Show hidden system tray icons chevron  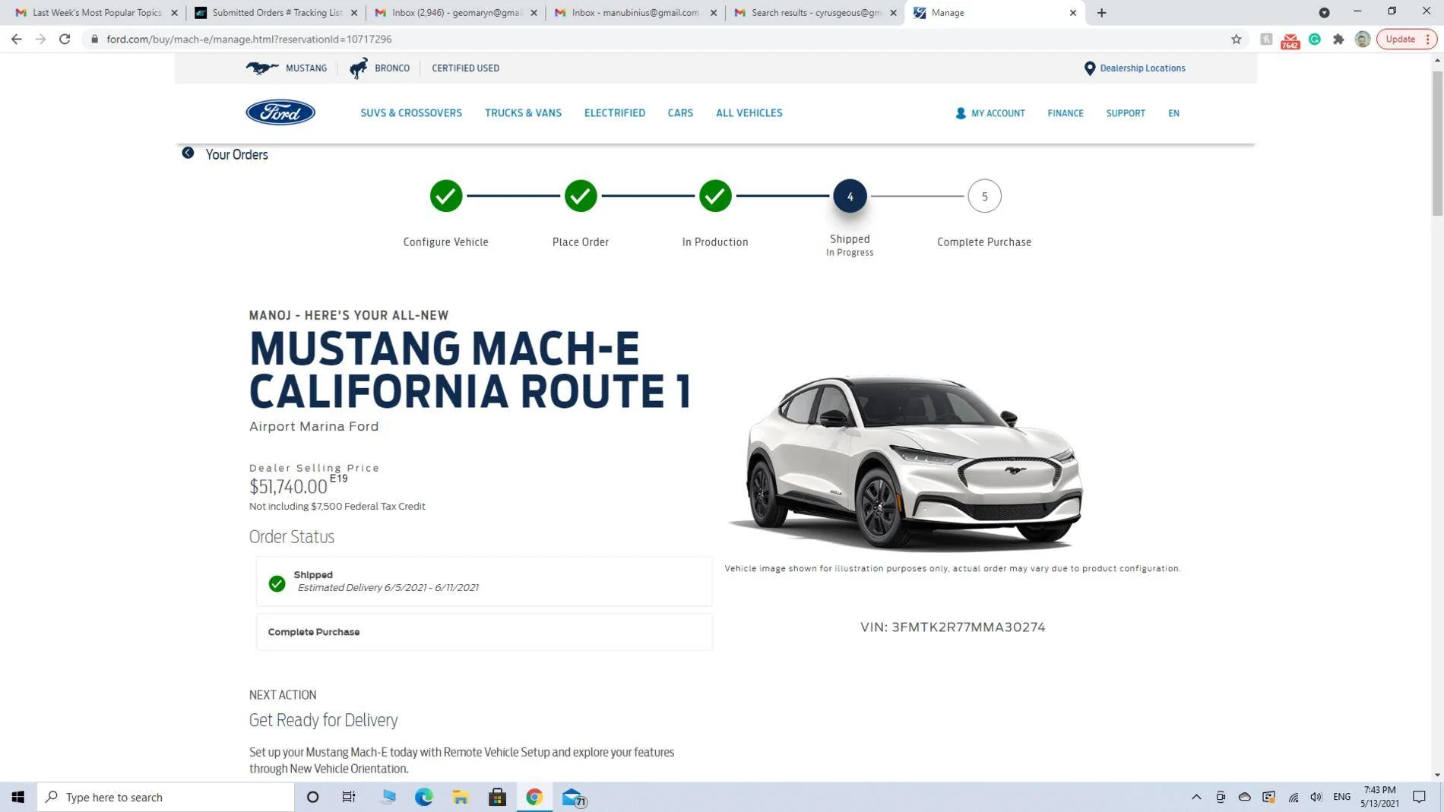click(x=1196, y=797)
